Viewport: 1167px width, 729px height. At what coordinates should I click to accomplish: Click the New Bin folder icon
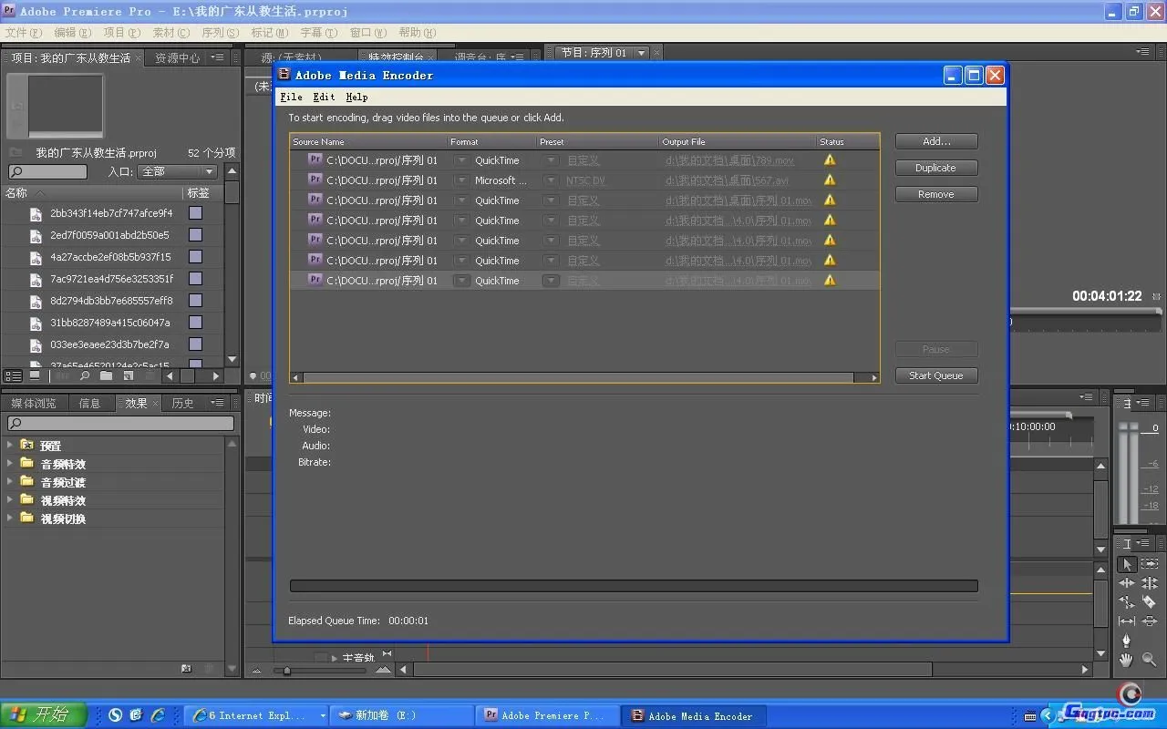coord(107,375)
